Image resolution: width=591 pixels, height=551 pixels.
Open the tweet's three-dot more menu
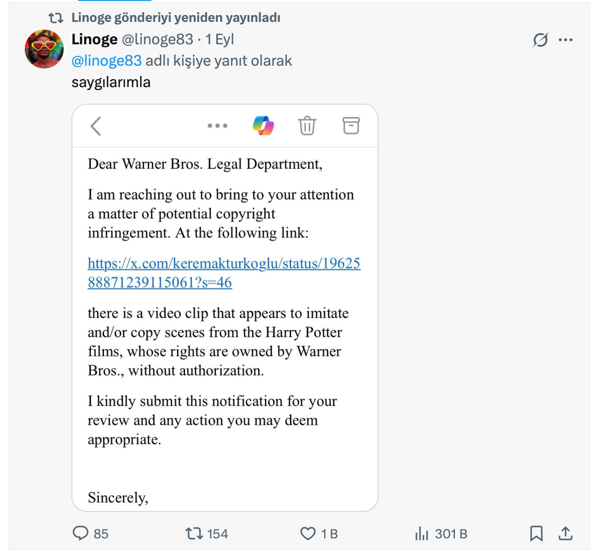566,40
